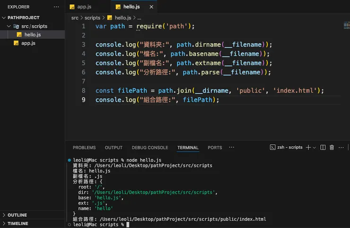Open app.js in the Explorer tree
350x228 pixels.
click(28, 43)
